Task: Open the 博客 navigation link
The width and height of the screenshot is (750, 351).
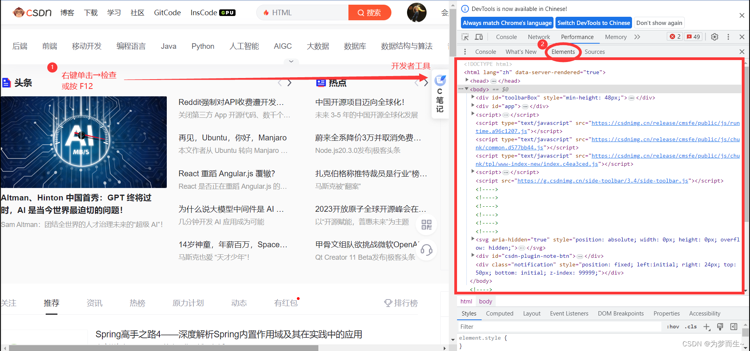Action: [67, 12]
